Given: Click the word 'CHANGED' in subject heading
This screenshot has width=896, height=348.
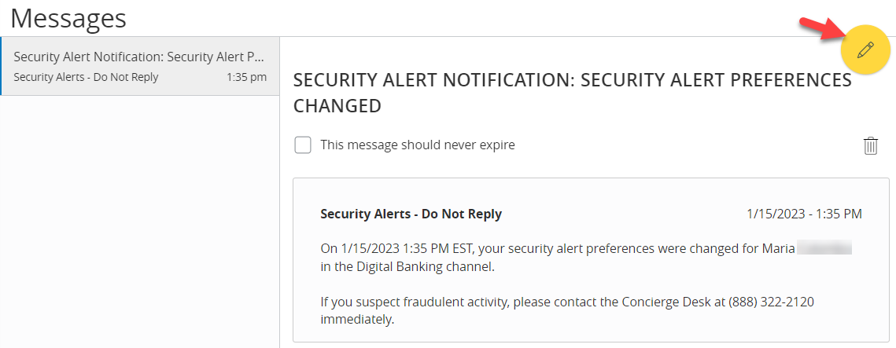Looking at the screenshot, I should (337, 106).
